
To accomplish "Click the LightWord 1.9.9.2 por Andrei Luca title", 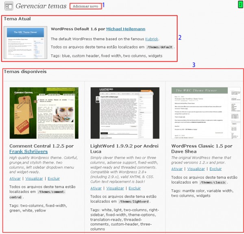I will click(x=124, y=149).
